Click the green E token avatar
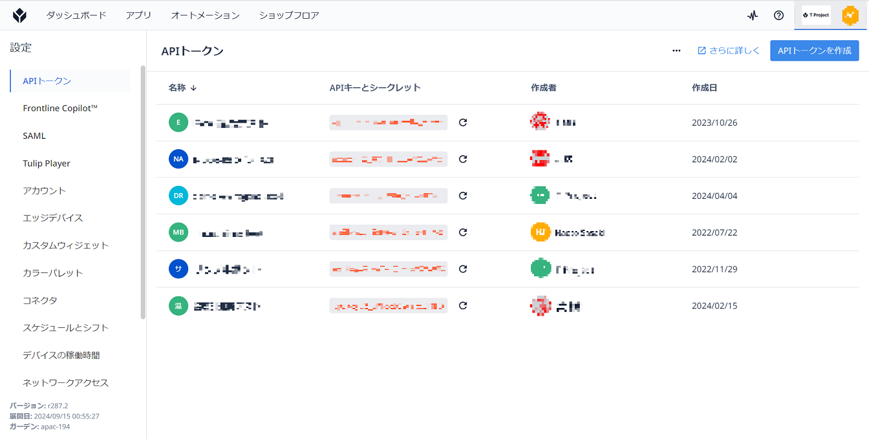This screenshot has height=439, width=869. tap(178, 123)
